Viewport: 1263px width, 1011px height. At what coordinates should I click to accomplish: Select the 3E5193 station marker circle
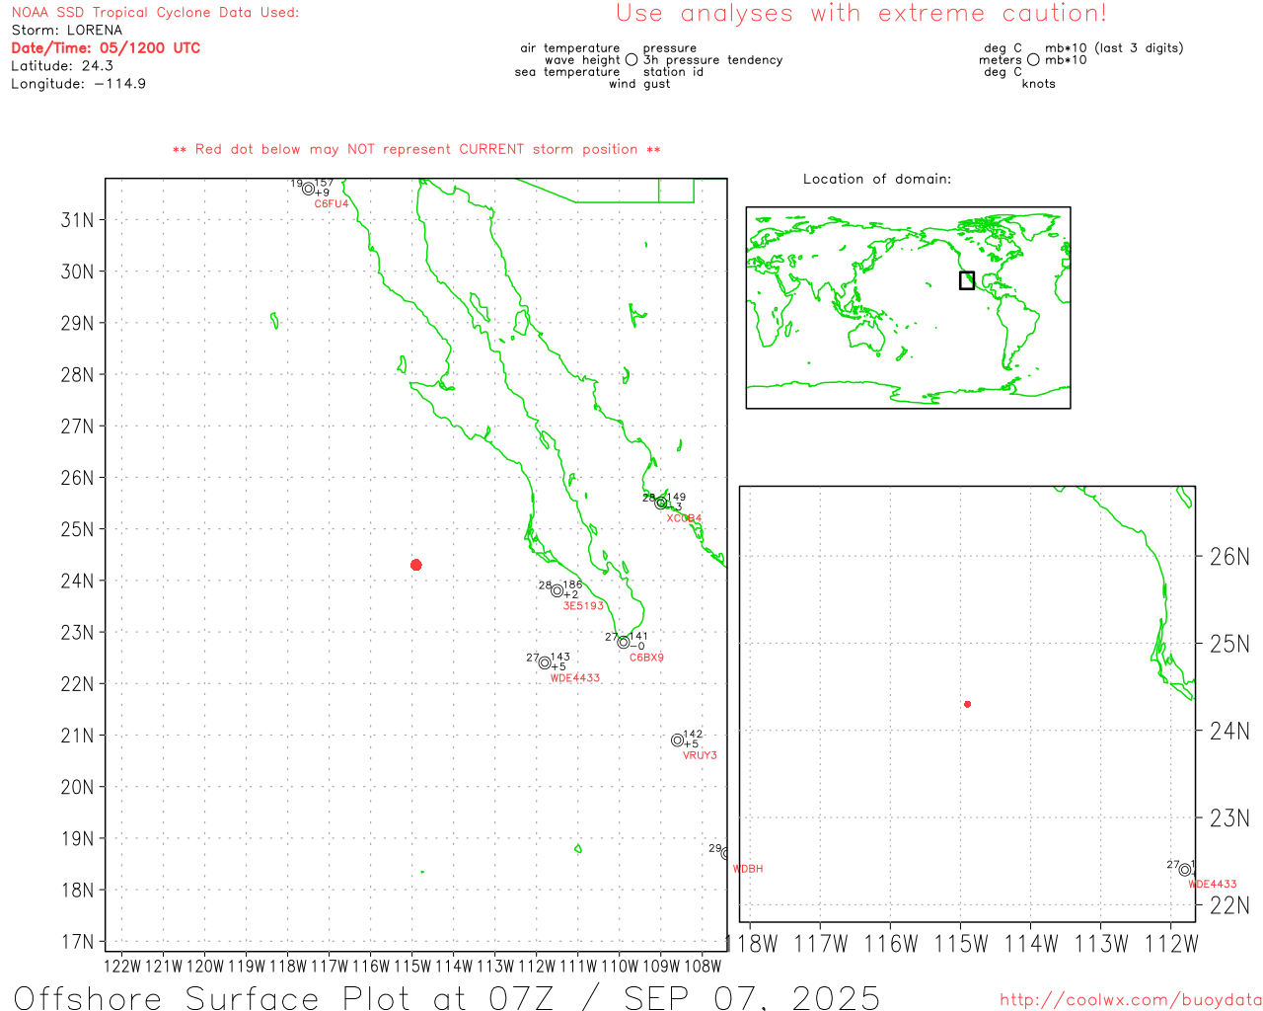(557, 590)
